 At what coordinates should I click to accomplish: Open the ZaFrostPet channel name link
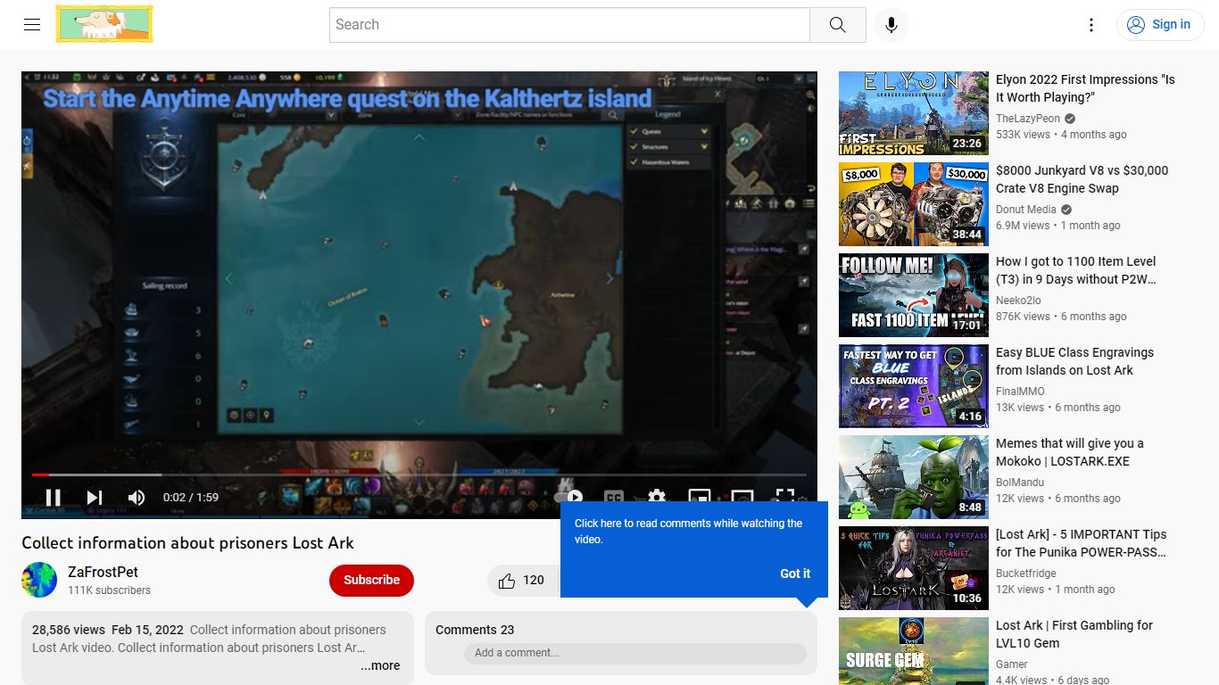pos(103,572)
